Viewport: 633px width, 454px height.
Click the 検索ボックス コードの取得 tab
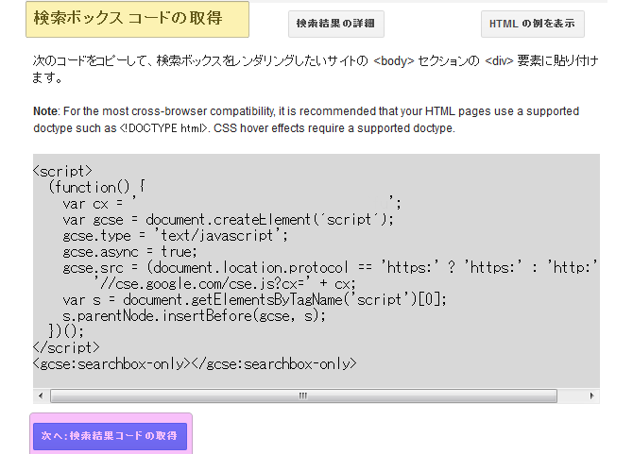click(137, 20)
